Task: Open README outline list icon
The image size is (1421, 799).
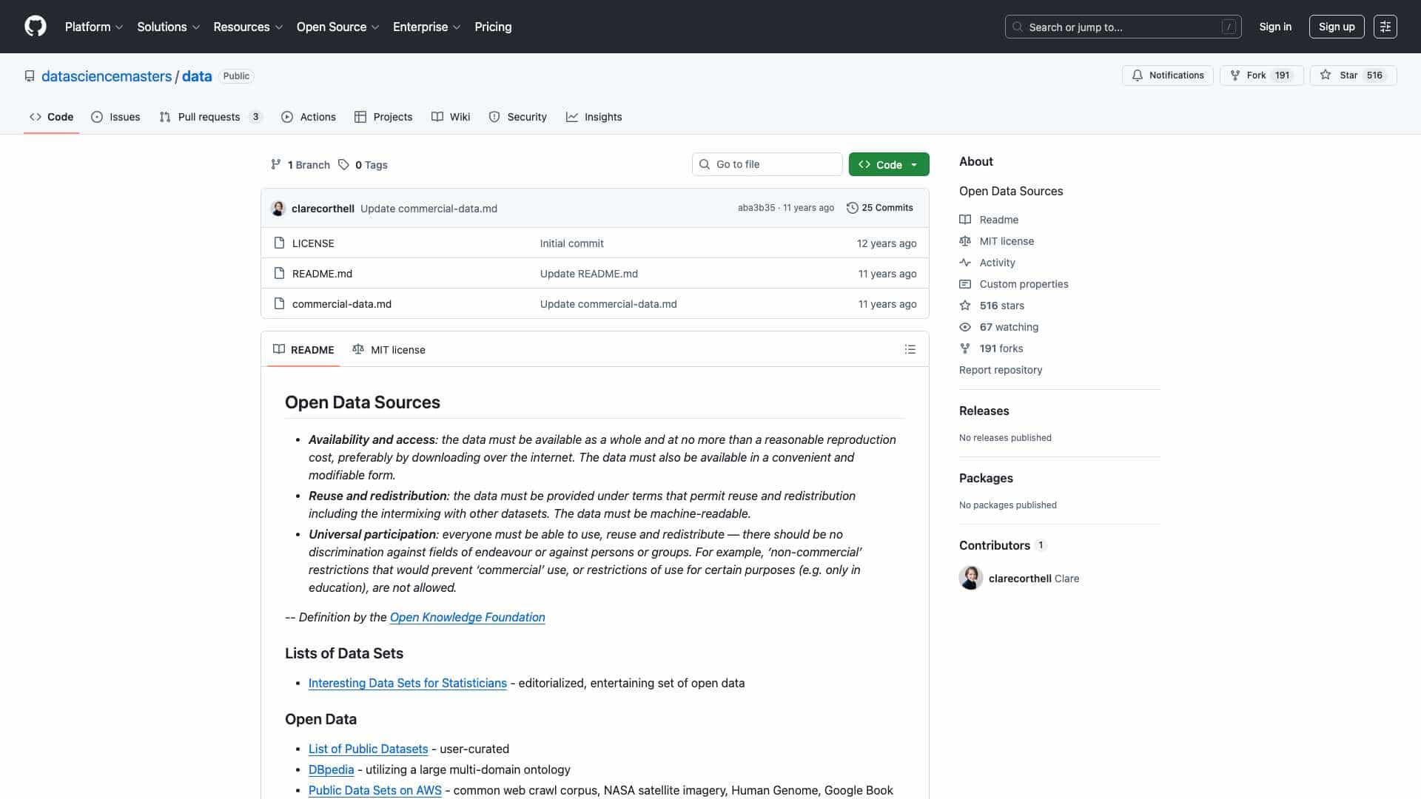Action: (x=910, y=349)
